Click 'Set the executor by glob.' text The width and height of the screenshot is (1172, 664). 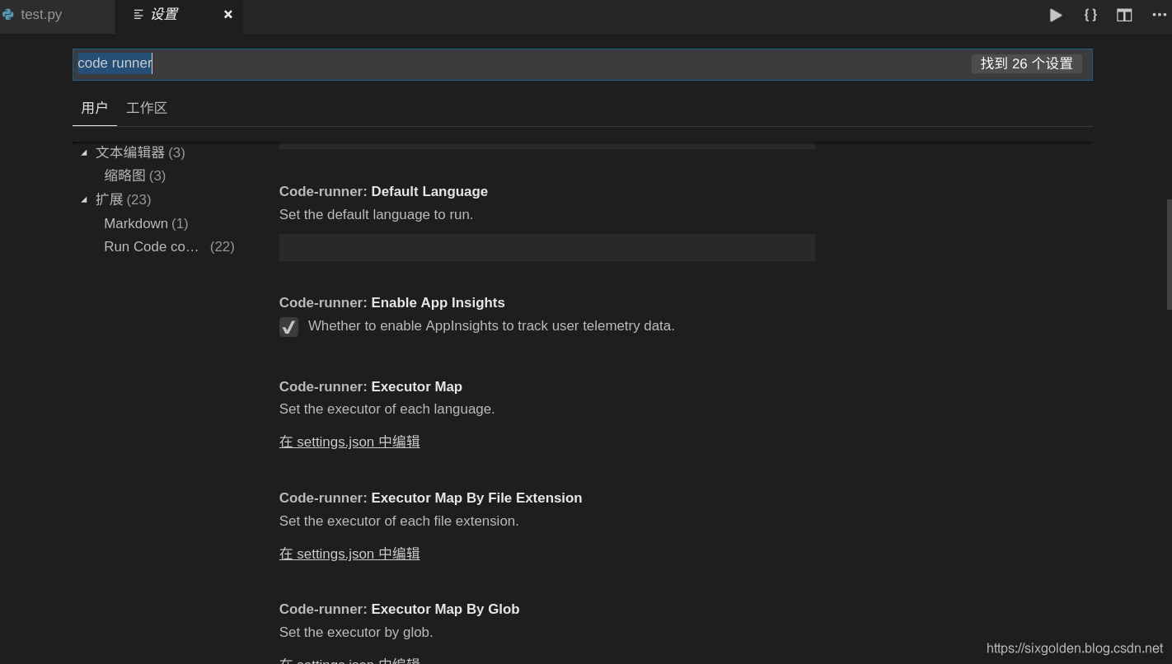pos(356,632)
